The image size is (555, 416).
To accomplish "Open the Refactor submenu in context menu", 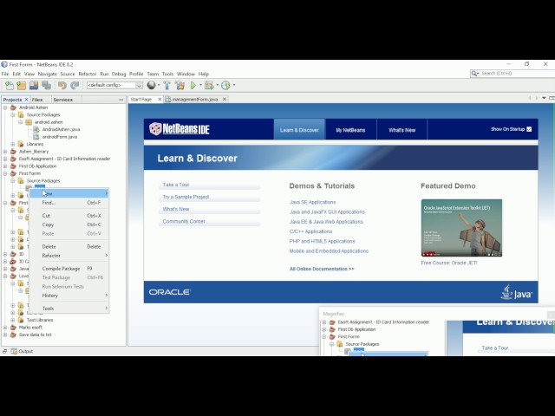I will (69, 256).
